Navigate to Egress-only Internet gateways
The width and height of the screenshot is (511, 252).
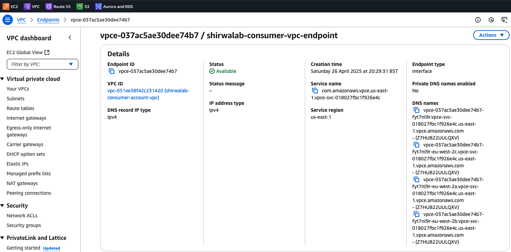(29, 131)
